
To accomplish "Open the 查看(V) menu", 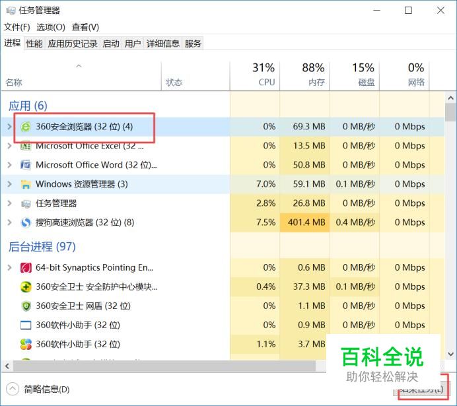I will pyautogui.click(x=85, y=27).
